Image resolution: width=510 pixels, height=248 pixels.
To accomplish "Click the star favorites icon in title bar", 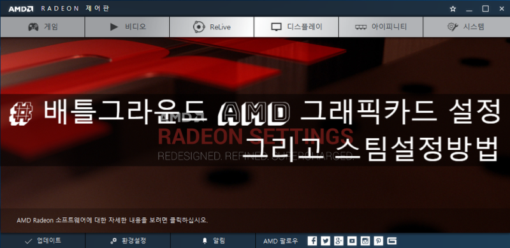I will (x=453, y=9).
